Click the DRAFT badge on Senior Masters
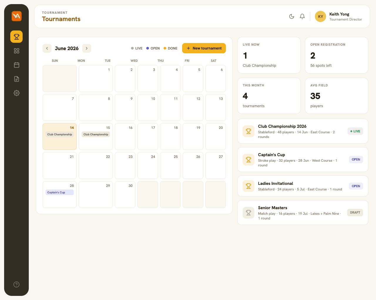 (355, 213)
